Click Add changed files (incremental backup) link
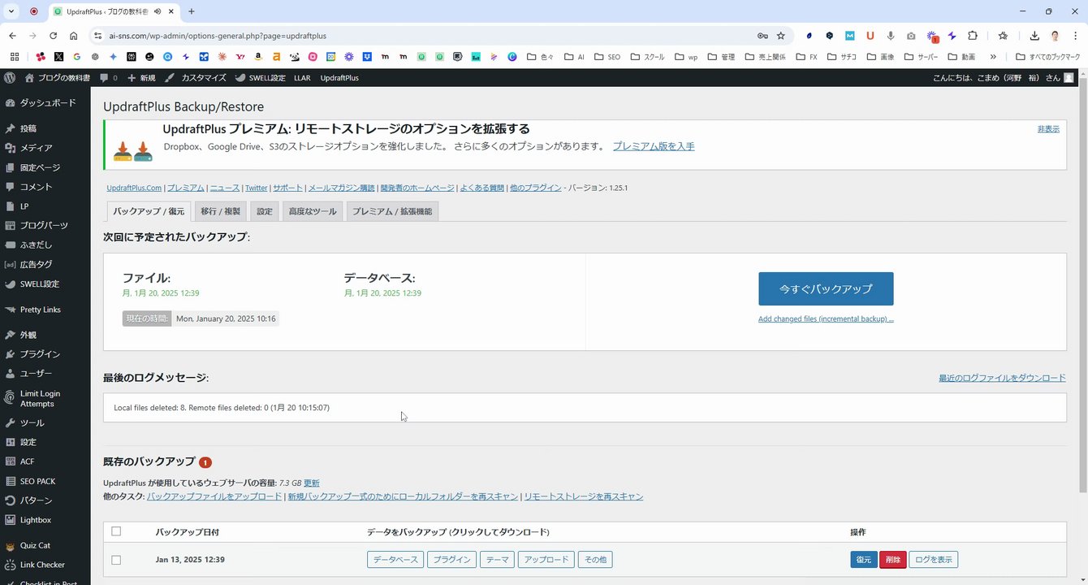The width and height of the screenshot is (1088, 585). [826, 319]
